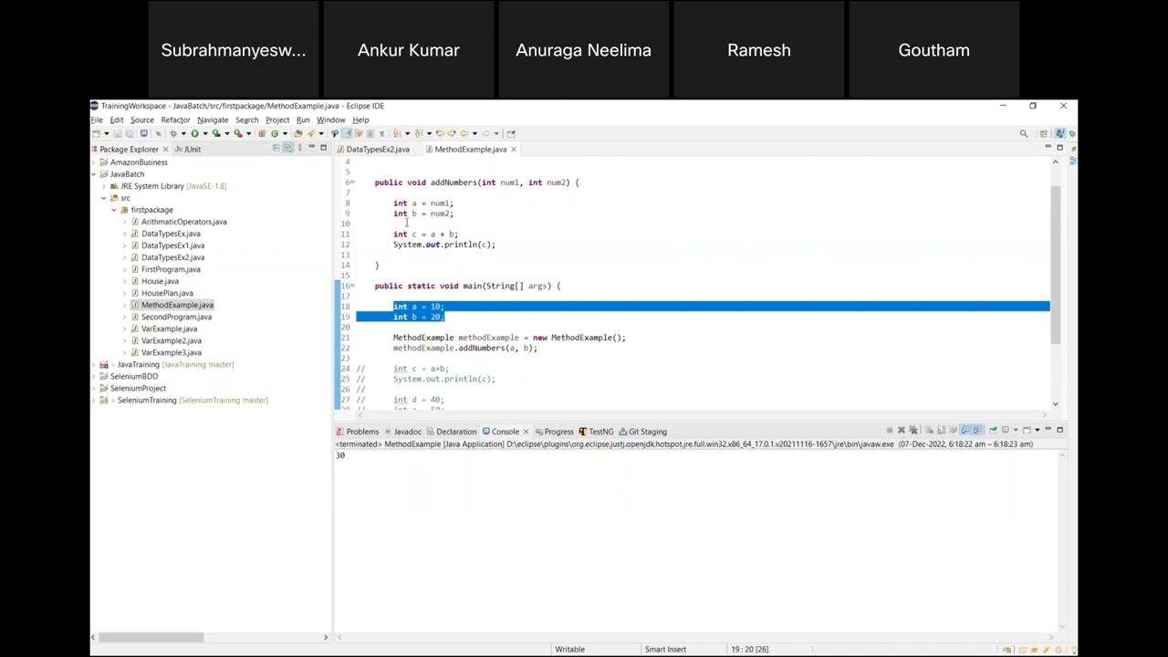Screen dimensions: 1168x657
Task: Open Package Explorer view menu (three dots)
Action: tap(299, 149)
